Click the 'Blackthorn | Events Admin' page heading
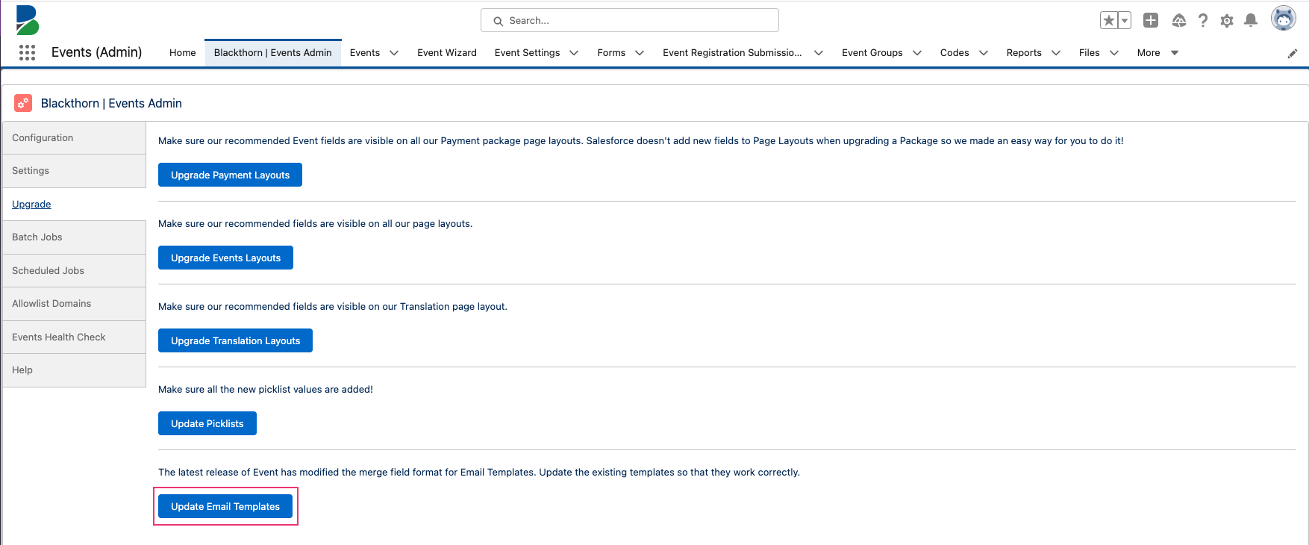 111,103
